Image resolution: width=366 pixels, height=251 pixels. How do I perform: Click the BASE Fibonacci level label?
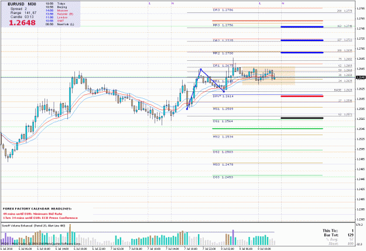pyautogui.click(x=343, y=90)
